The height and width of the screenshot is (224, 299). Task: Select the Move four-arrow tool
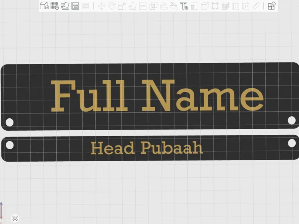point(101,6)
